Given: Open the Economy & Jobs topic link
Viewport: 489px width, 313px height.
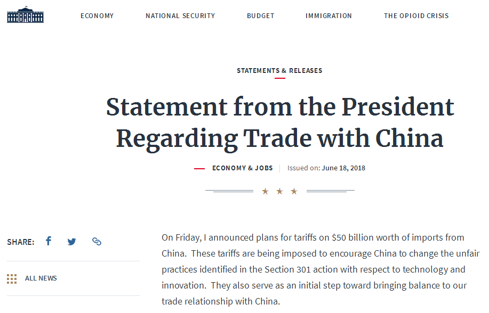Looking at the screenshot, I should (x=242, y=168).
